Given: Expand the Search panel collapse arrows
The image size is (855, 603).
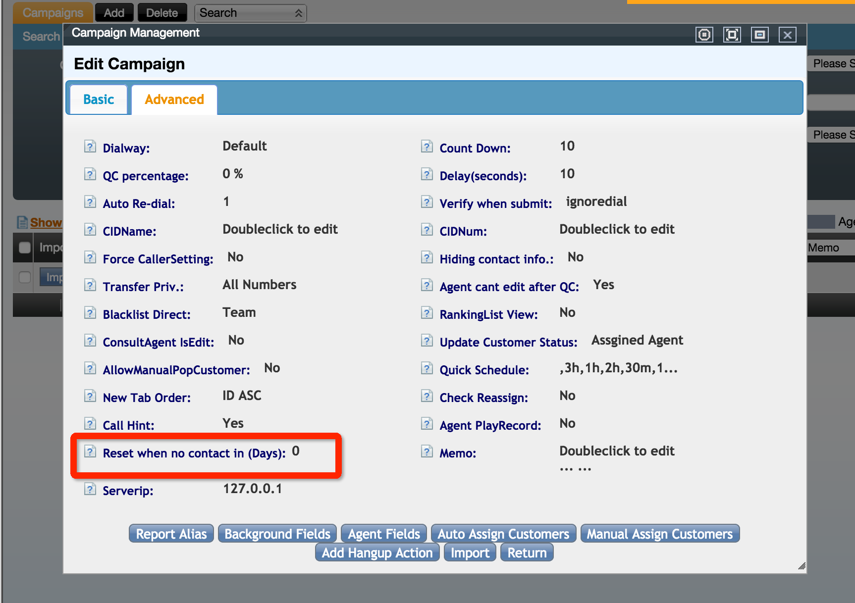Looking at the screenshot, I should [298, 13].
